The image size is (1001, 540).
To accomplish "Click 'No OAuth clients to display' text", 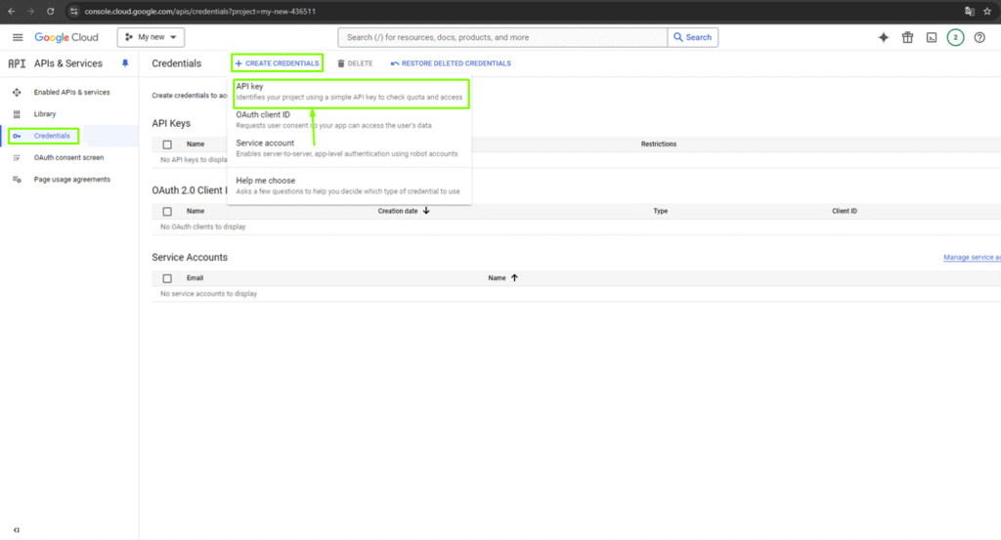I will pyautogui.click(x=203, y=227).
